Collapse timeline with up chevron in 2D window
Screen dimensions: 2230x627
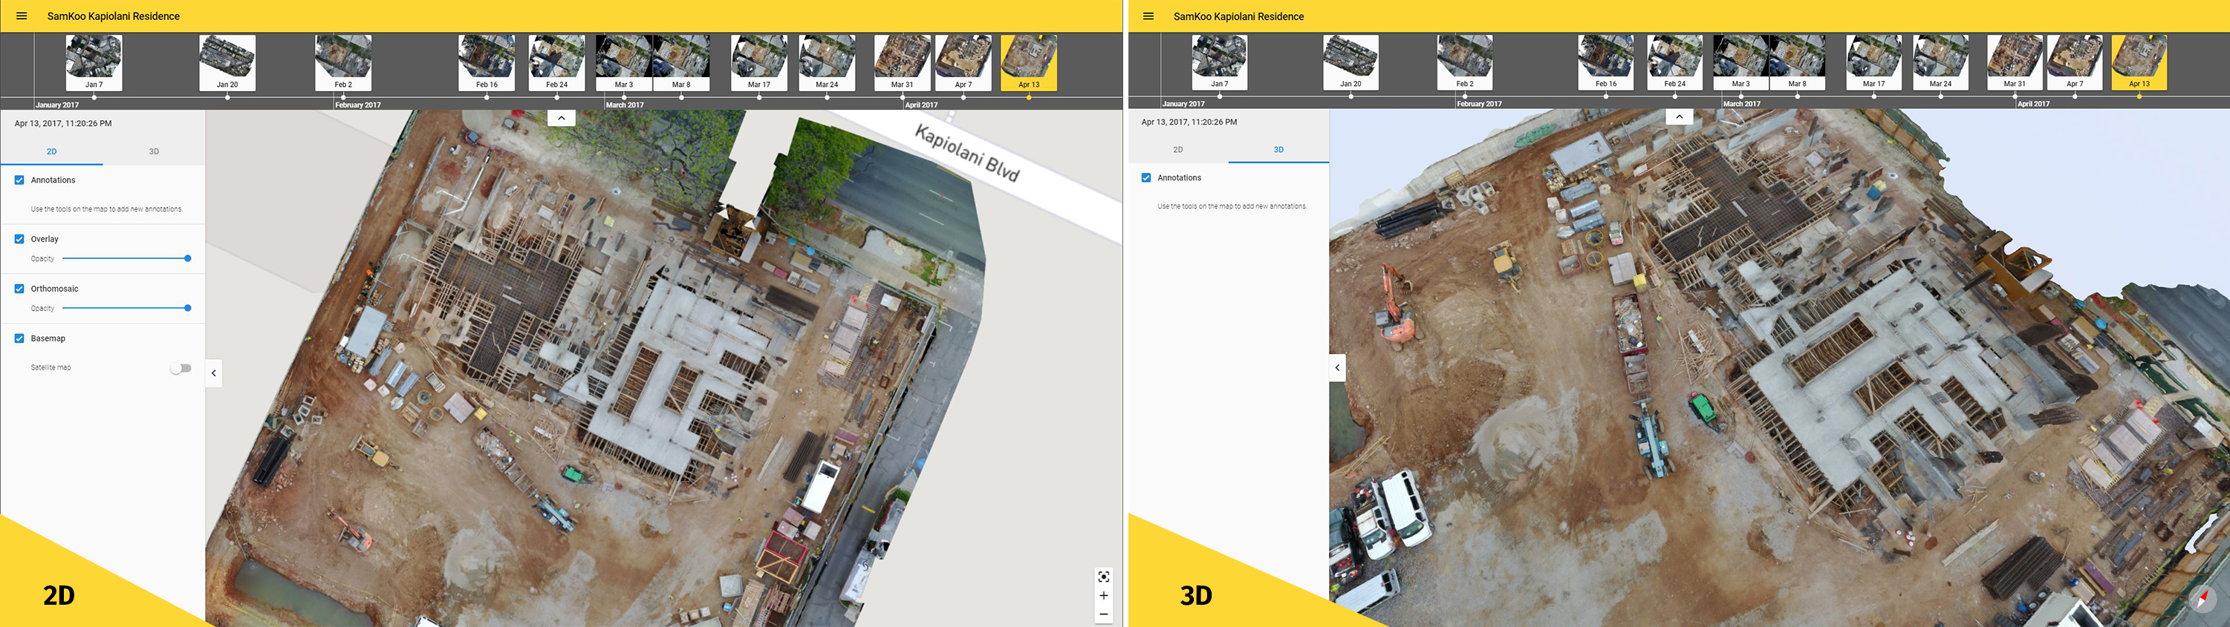click(x=561, y=118)
